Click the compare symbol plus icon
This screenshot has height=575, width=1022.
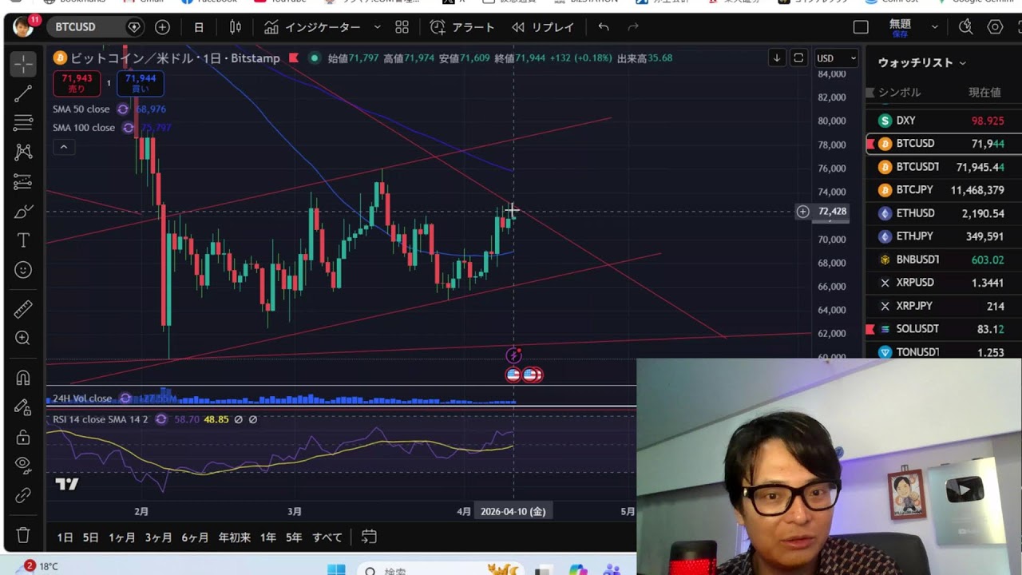click(x=162, y=27)
